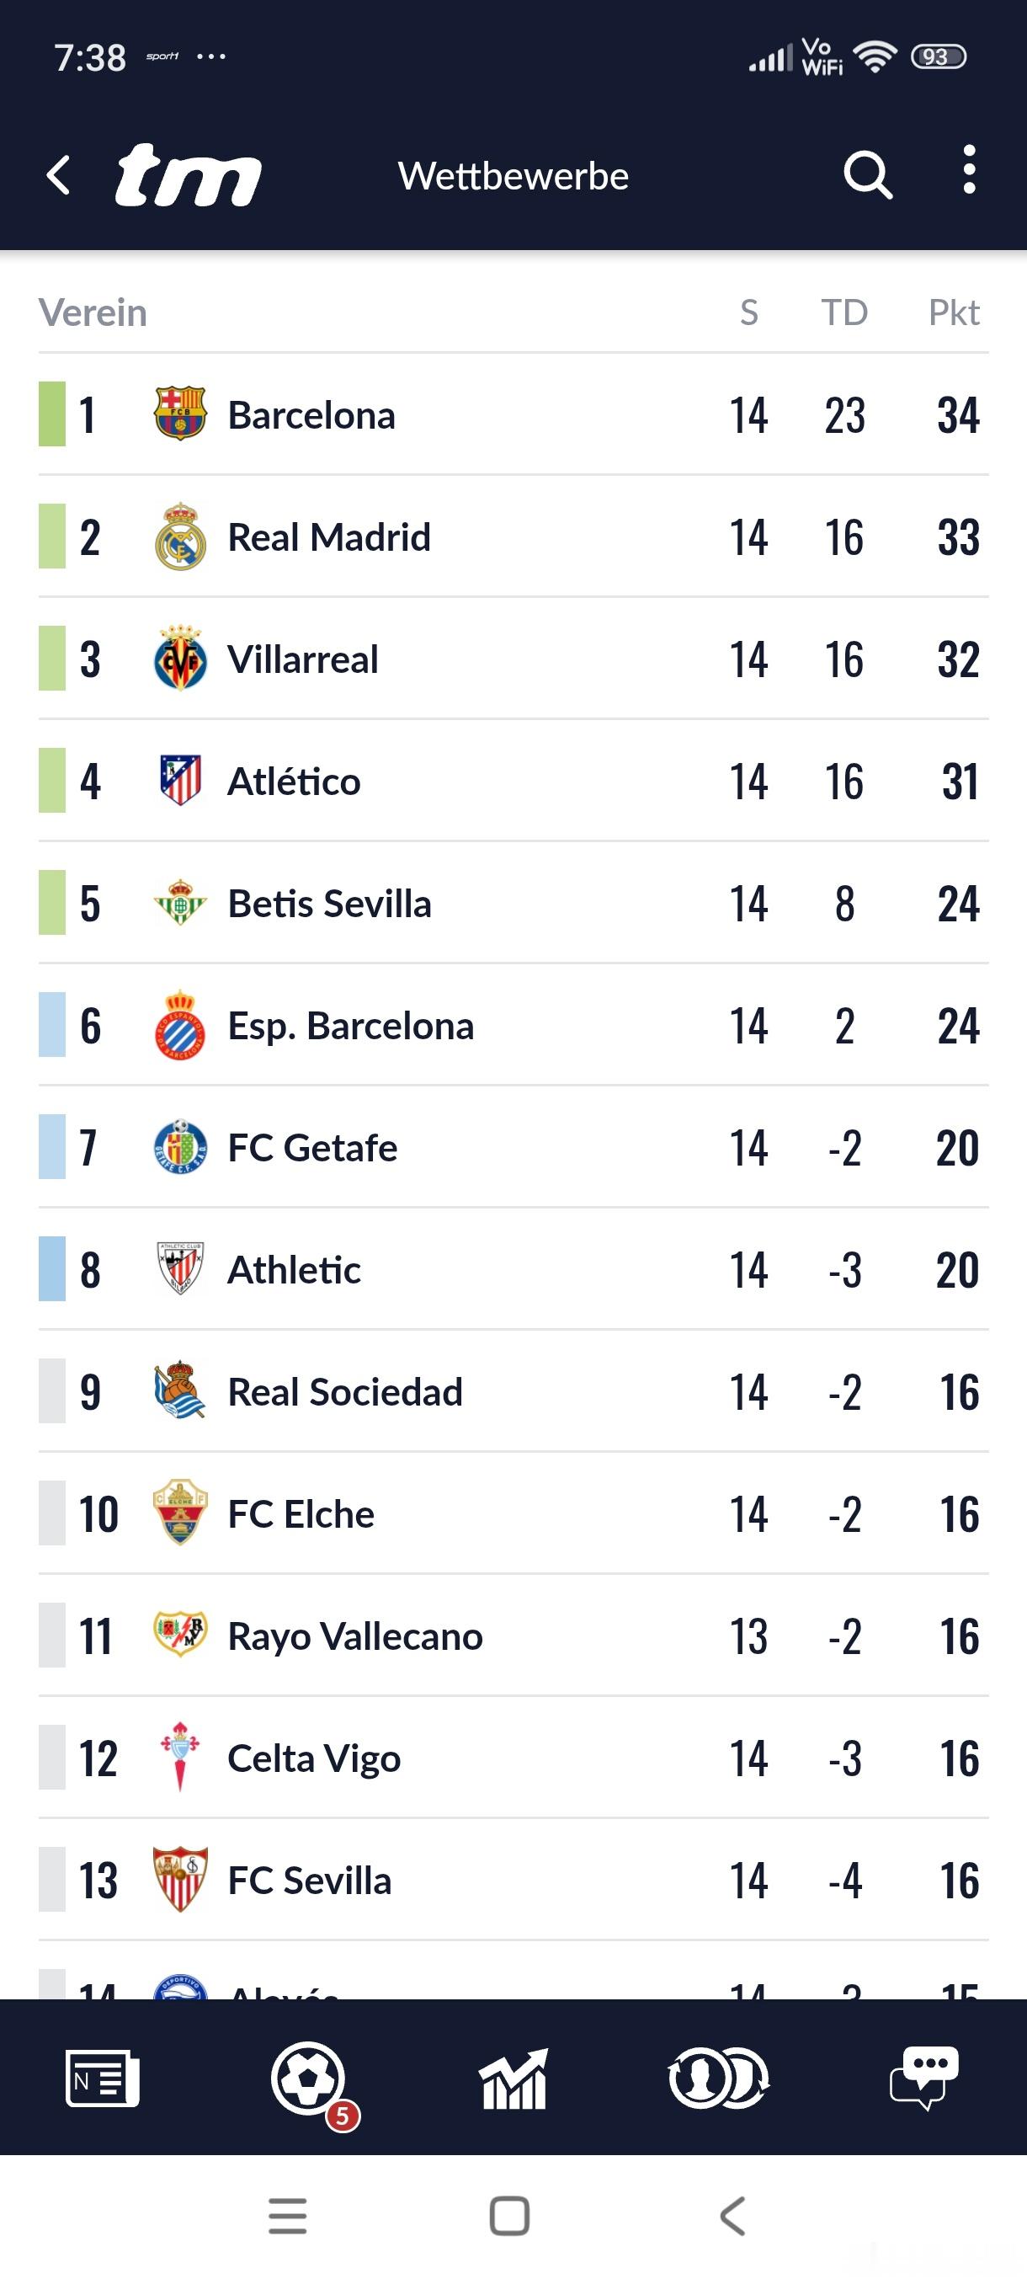Open the football matches tab with badge
The height and width of the screenshot is (2284, 1027).
(308, 2078)
